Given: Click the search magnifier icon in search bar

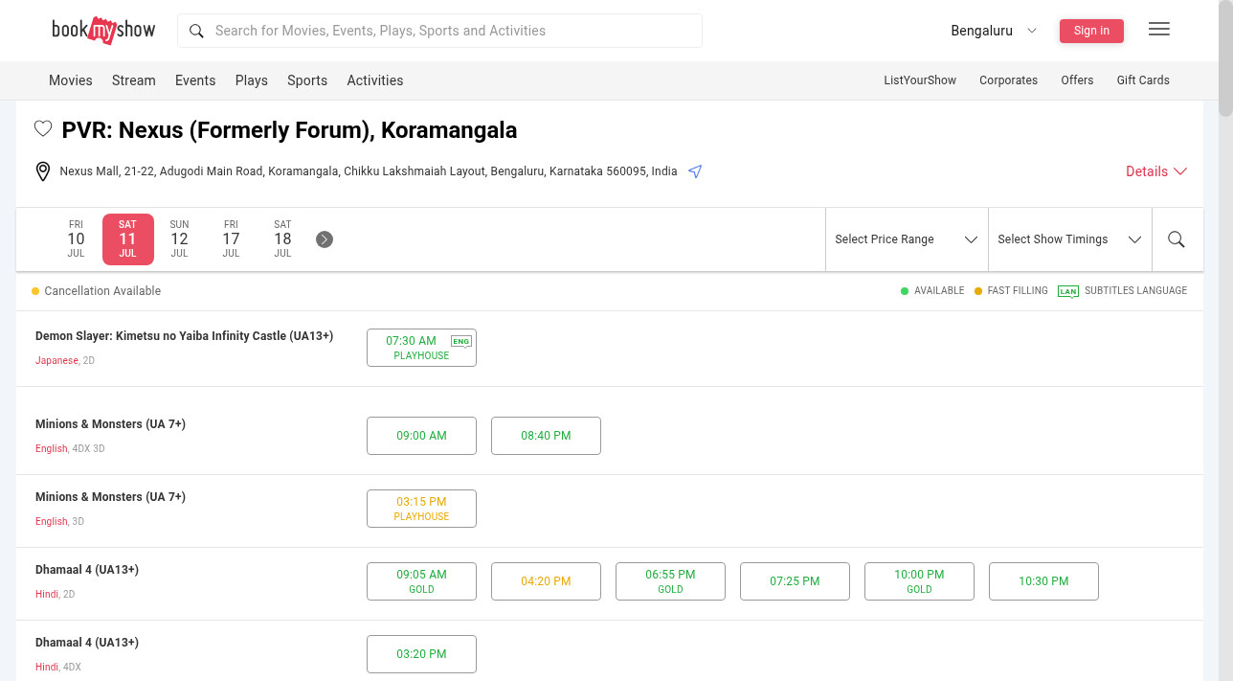Looking at the screenshot, I should (x=196, y=31).
